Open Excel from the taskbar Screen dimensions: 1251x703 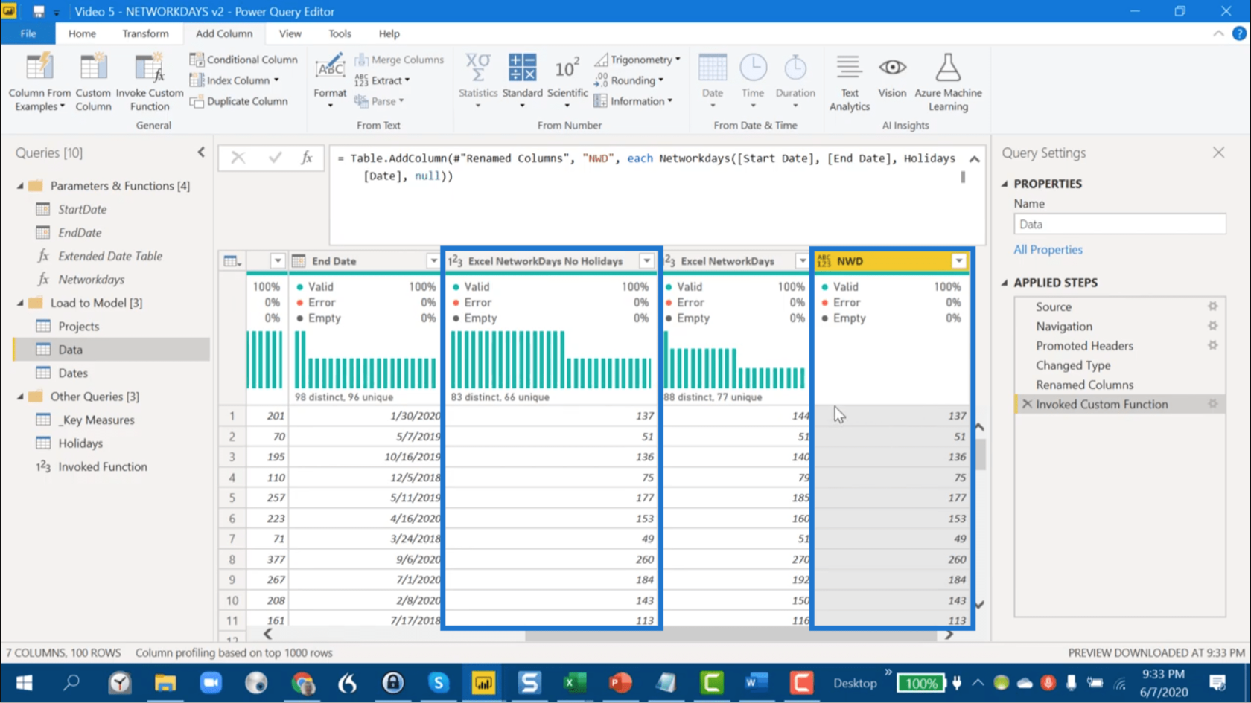point(574,682)
